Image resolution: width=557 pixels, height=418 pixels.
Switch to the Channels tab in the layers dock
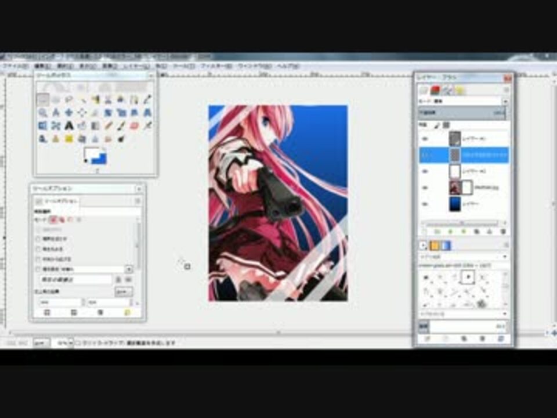(436, 91)
